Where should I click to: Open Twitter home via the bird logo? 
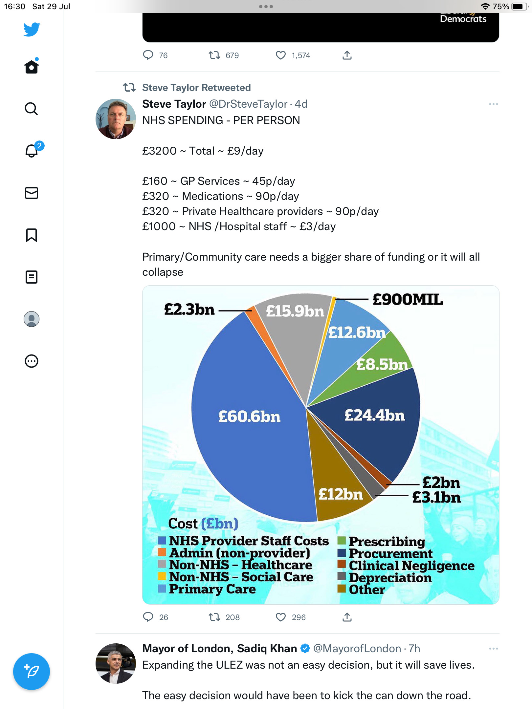32,29
